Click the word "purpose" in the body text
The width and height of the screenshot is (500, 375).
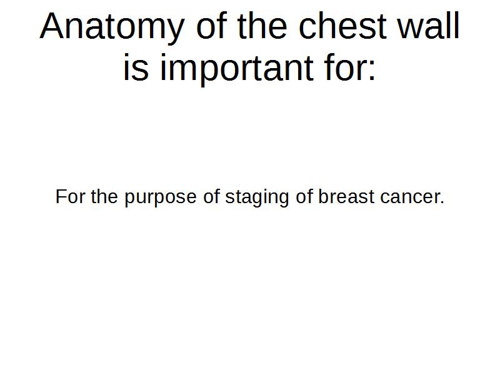click(161, 198)
